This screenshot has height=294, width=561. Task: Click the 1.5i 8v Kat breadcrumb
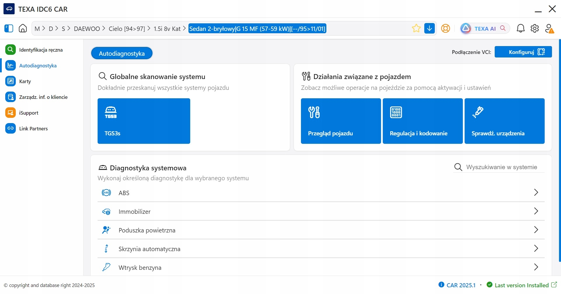click(167, 29)
